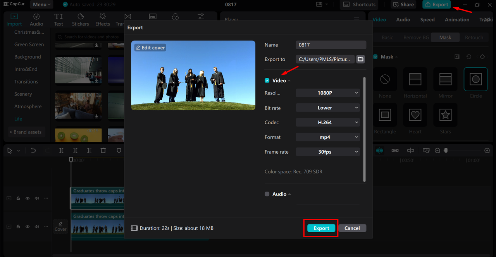The height and width of the screenshot is (257, 496).
Task: Open more options on upper track
Action: pyautogui.click(x=46, y=198)
